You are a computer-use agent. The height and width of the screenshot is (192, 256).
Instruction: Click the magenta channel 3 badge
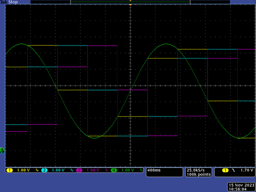tap(79, 170)
